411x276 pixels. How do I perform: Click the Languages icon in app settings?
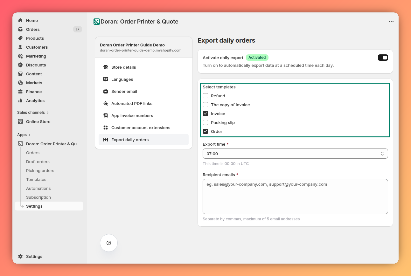click(x=105, y=79)
